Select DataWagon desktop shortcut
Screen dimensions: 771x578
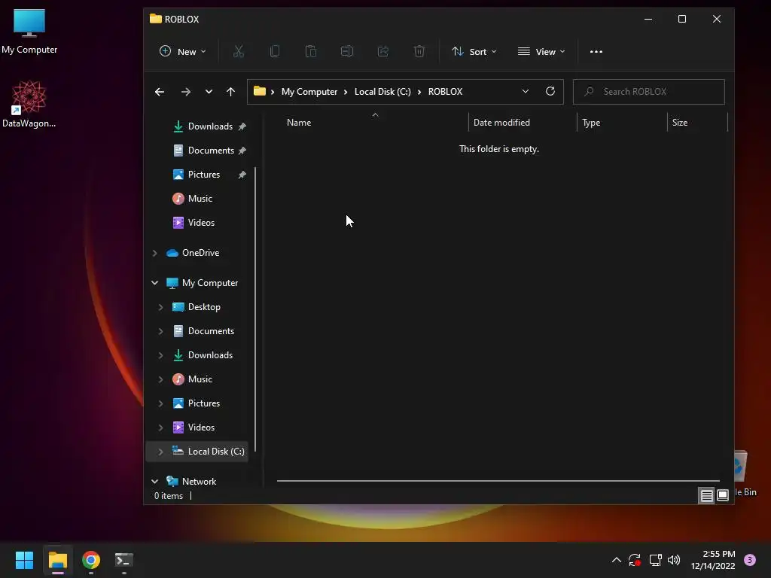coord(29,104)
